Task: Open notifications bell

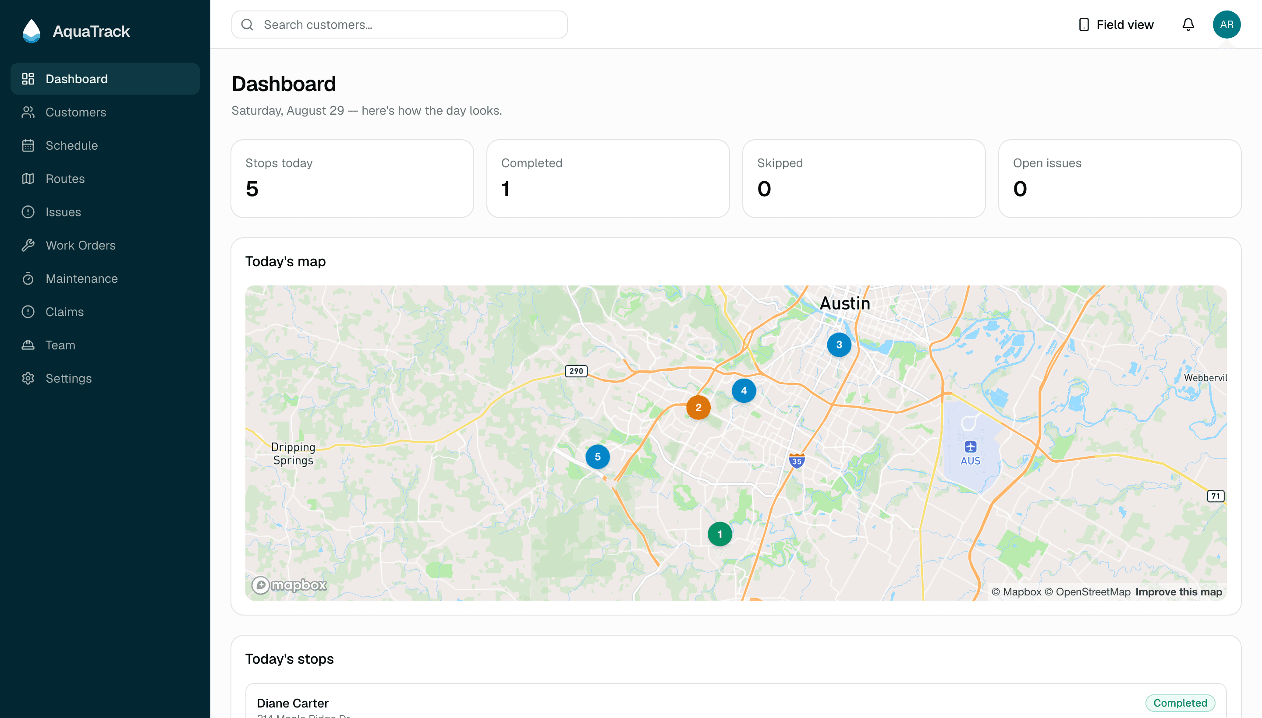Action: pos(1188,25)
